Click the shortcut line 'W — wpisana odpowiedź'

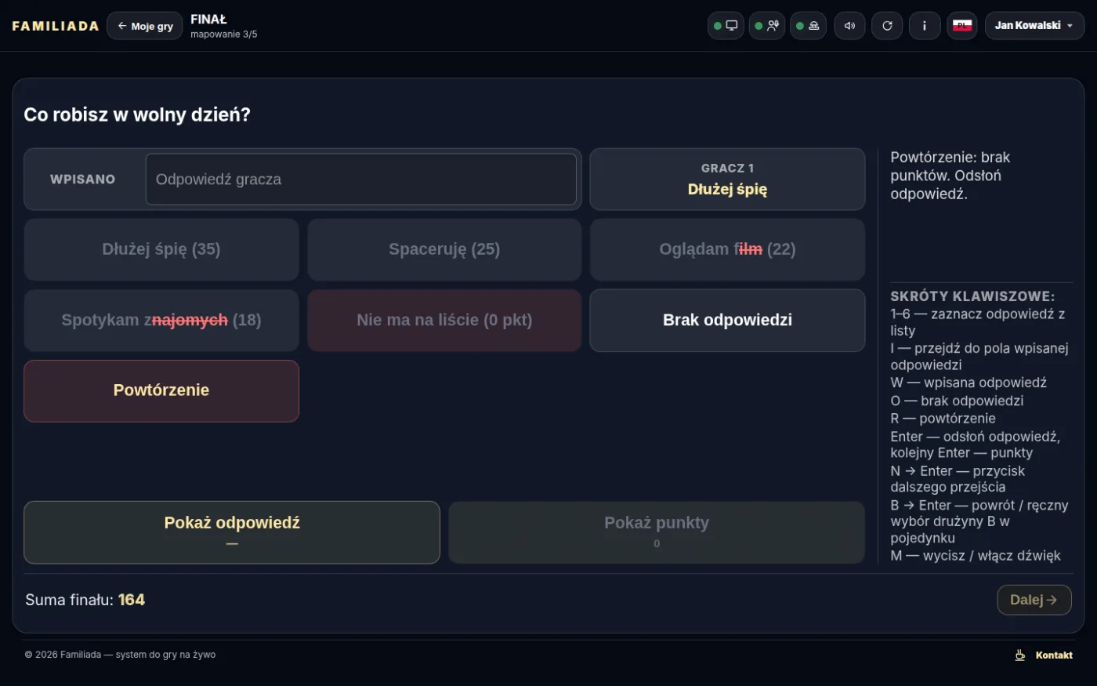pyautogui.click(x=968, y=383)
